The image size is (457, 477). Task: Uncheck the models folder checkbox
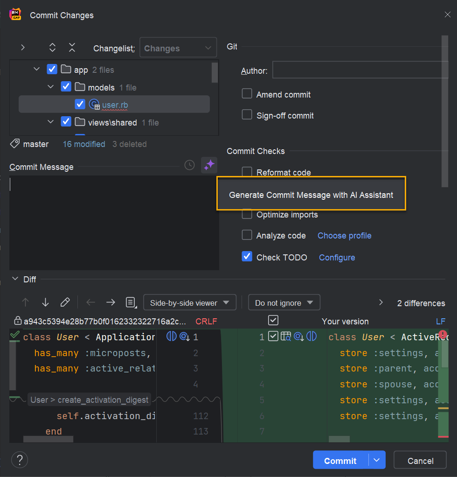66,87
